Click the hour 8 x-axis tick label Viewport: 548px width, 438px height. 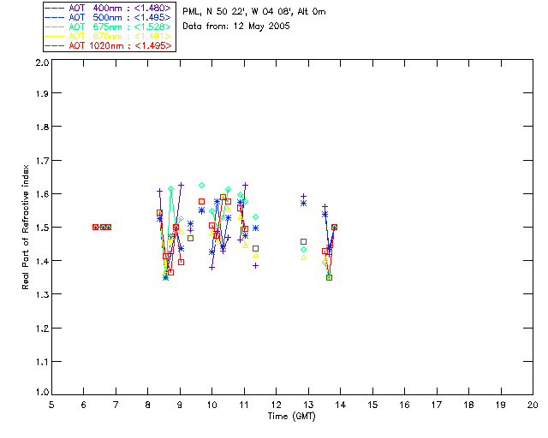tap(148, 405)
